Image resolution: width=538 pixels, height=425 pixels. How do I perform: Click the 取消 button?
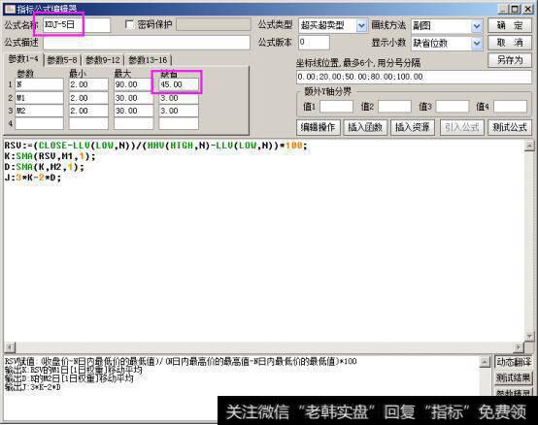pos(510,43)
